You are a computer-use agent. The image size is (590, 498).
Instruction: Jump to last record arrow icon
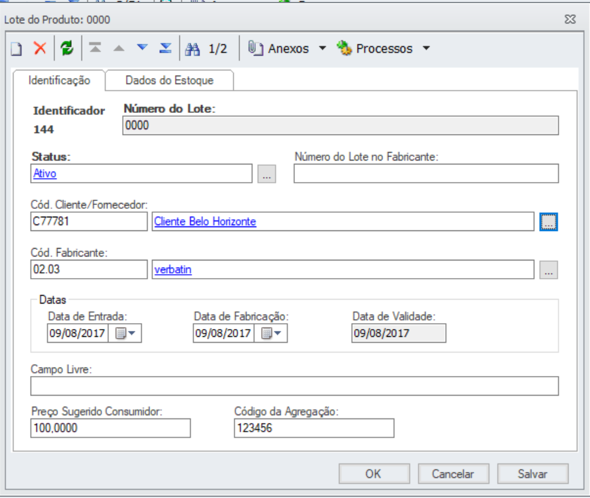(166, 48)
